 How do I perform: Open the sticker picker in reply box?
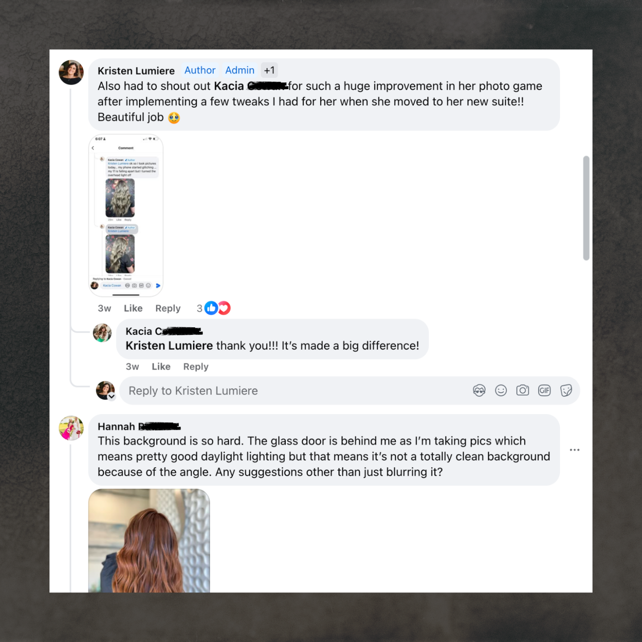point(566,391)
